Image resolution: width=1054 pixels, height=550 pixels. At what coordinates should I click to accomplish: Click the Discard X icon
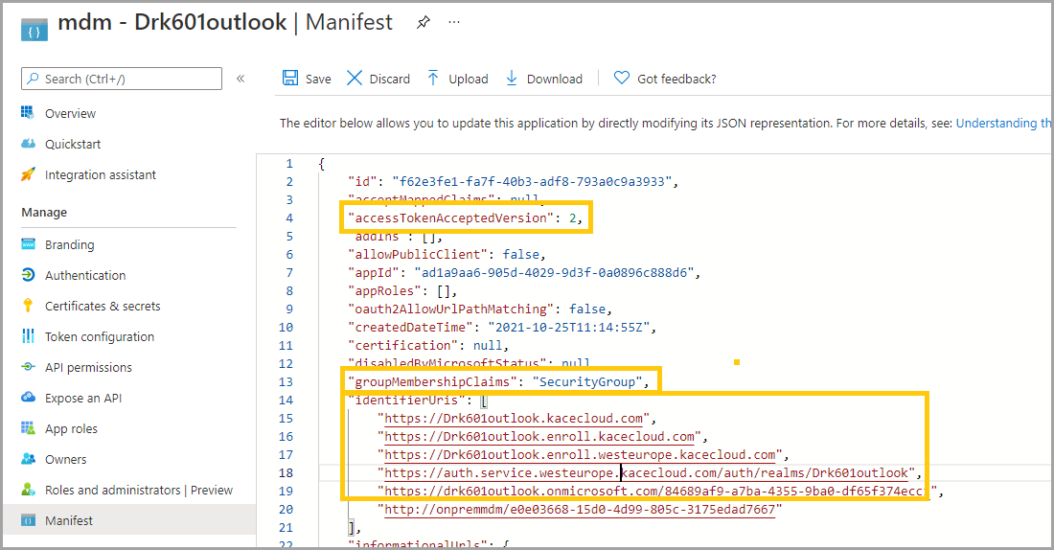coord(355,79)
